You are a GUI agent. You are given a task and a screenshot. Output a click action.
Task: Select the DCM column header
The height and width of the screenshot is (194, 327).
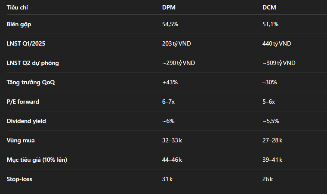pos(269,7)
